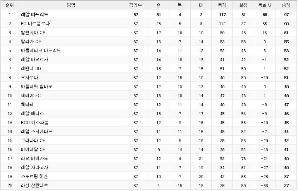The height and width of the screenshot is (191, 298).
Task: Select the 헤타페 team name
Action: click(27, 104)
